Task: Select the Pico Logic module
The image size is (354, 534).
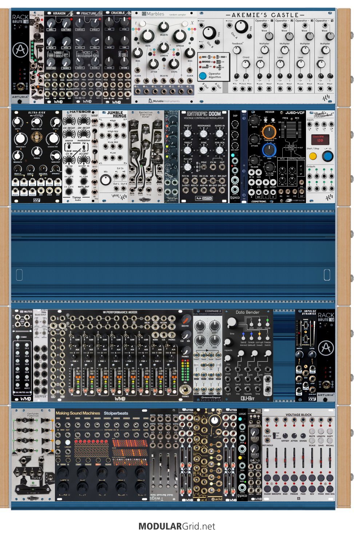Action: tap(242, 455)
